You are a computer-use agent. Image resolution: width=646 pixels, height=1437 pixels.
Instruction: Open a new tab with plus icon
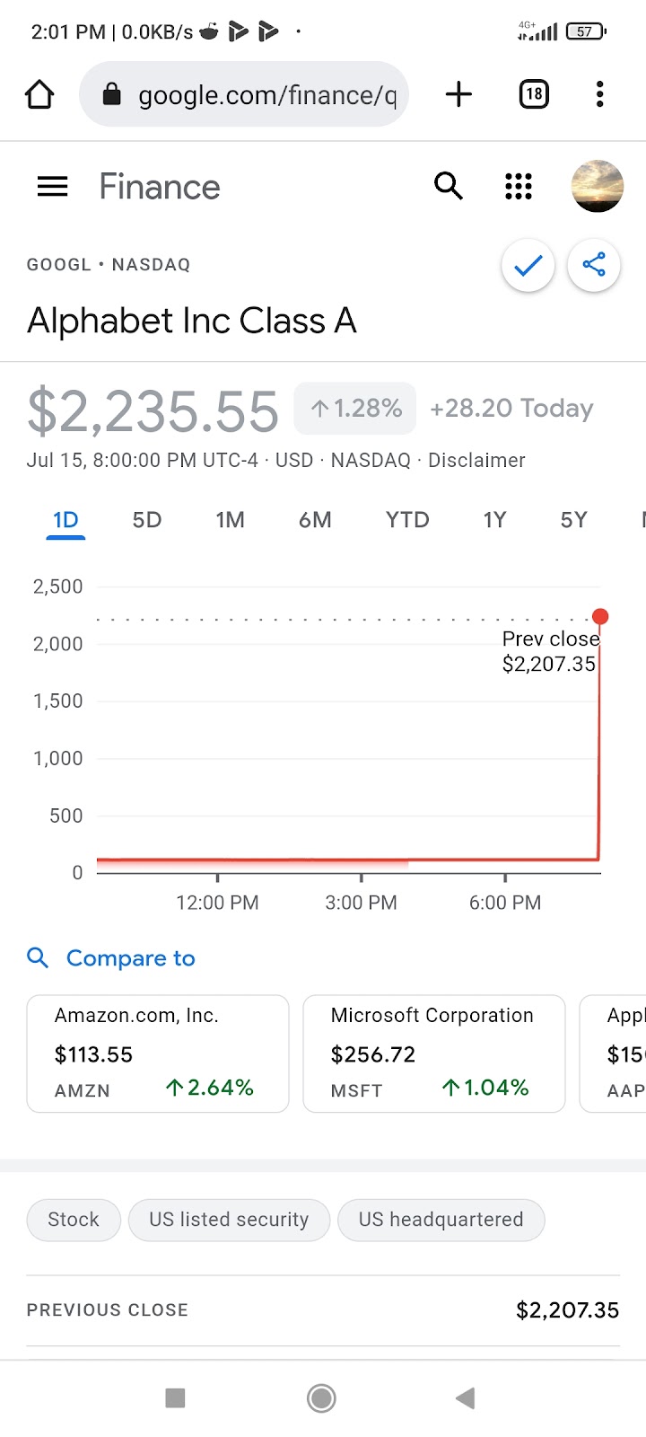458,94
